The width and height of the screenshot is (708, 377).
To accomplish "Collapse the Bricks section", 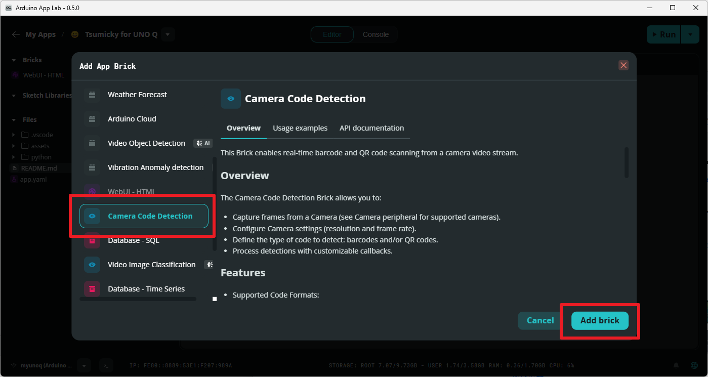I will 14,60.
